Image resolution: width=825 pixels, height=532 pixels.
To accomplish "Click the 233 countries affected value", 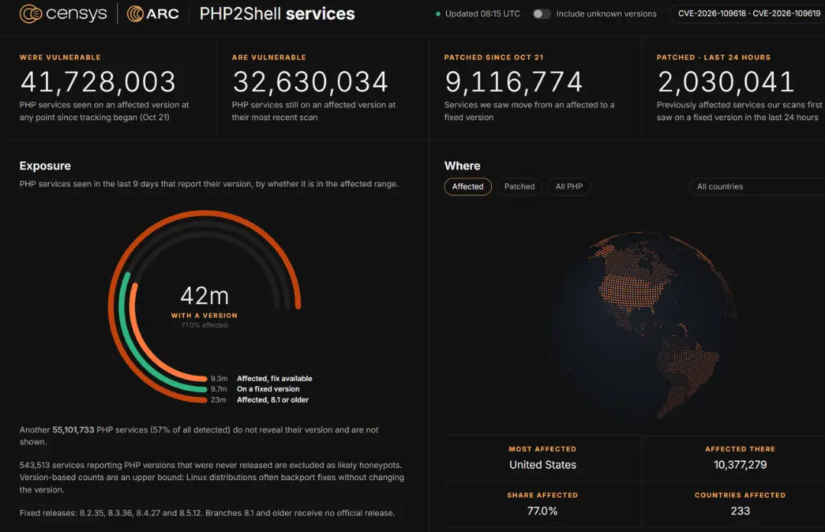I will tap(739, 511).
